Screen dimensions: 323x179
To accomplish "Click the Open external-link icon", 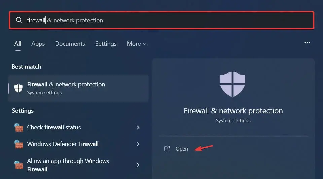I will (x=167, y=148).
